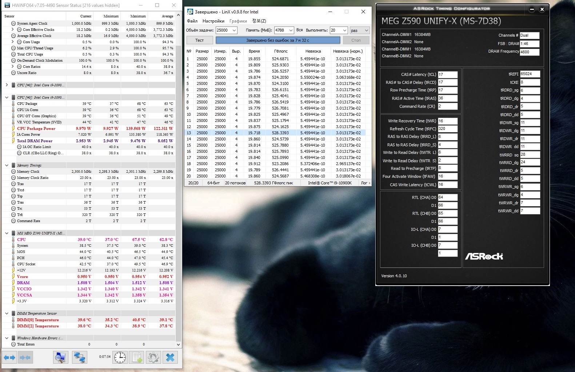Open the Файл menu in LinX

192,21
